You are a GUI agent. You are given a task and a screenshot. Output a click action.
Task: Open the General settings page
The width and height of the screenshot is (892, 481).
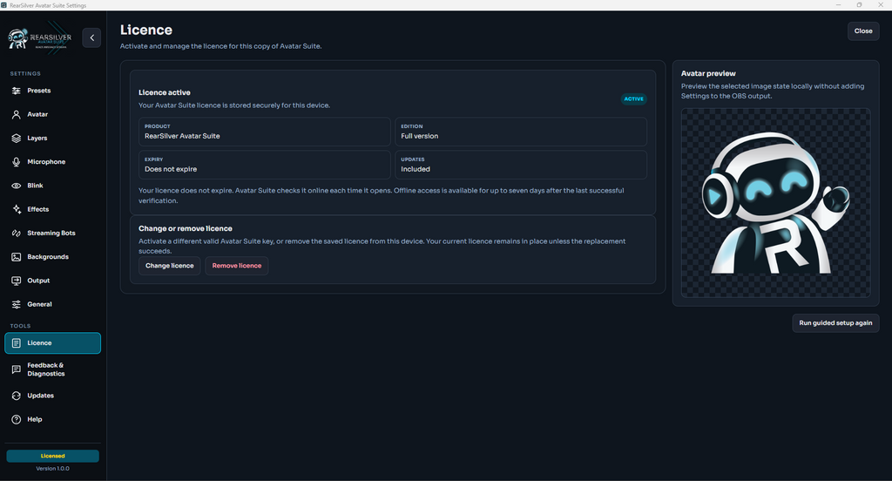point(53,304)
